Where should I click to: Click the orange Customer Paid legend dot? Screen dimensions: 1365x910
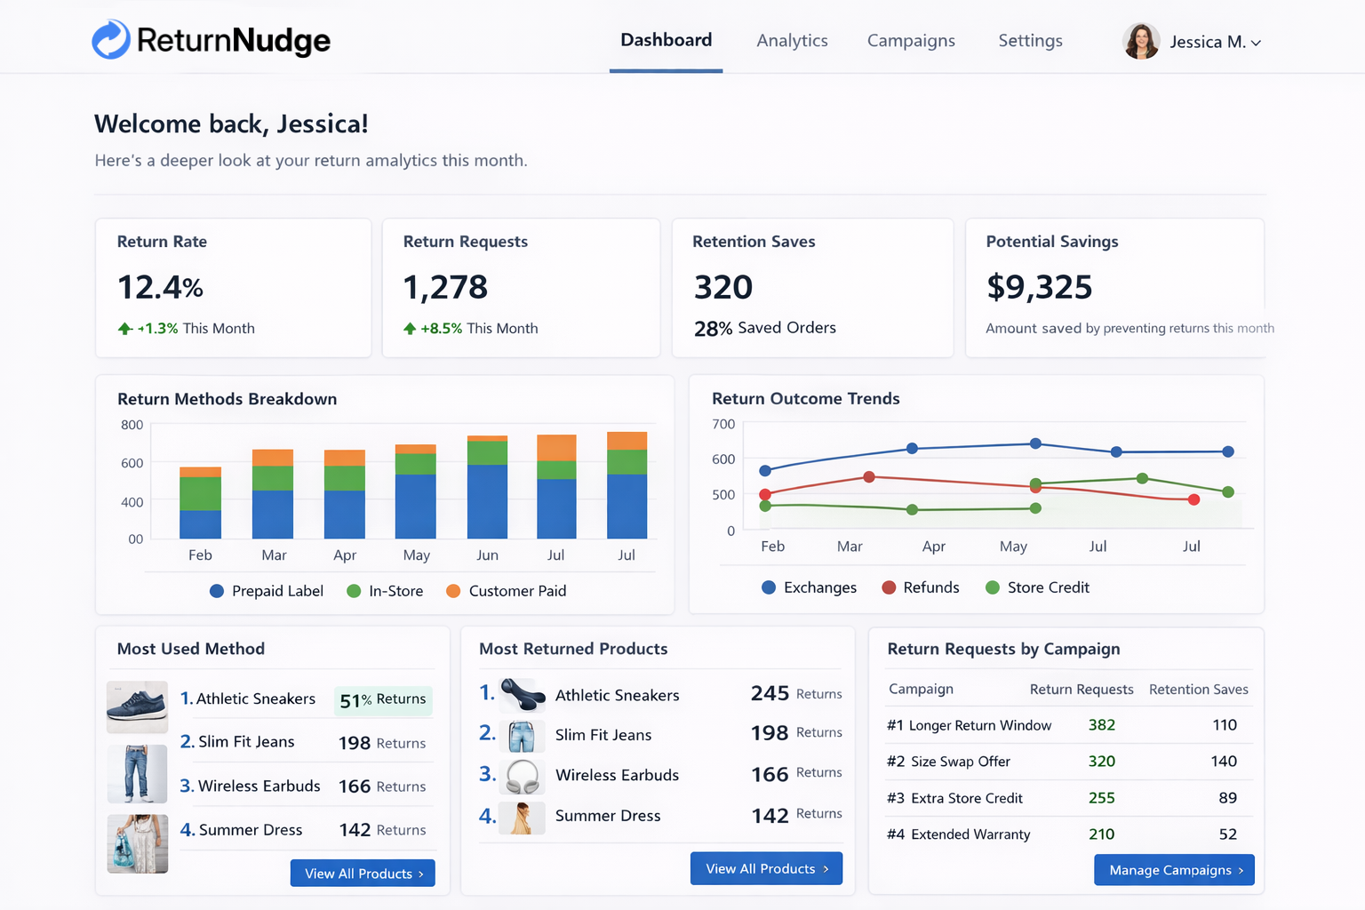pos(454,590)
